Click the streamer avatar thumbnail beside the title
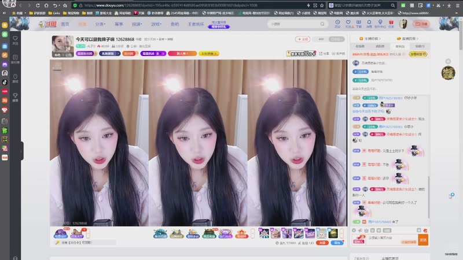Image resolution: width=463 pixels, height=260 pixels. click(x=63, y=46)
